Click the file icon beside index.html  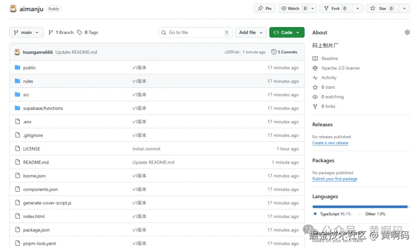tap(17, 216)
